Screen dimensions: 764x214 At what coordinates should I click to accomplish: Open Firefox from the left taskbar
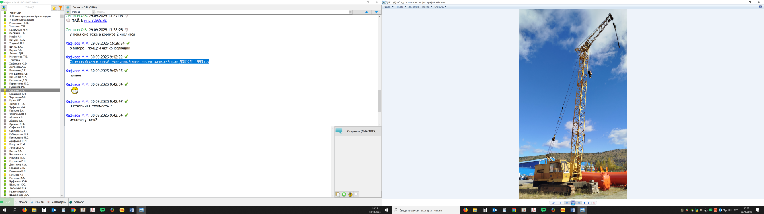(x=24, y=210)
